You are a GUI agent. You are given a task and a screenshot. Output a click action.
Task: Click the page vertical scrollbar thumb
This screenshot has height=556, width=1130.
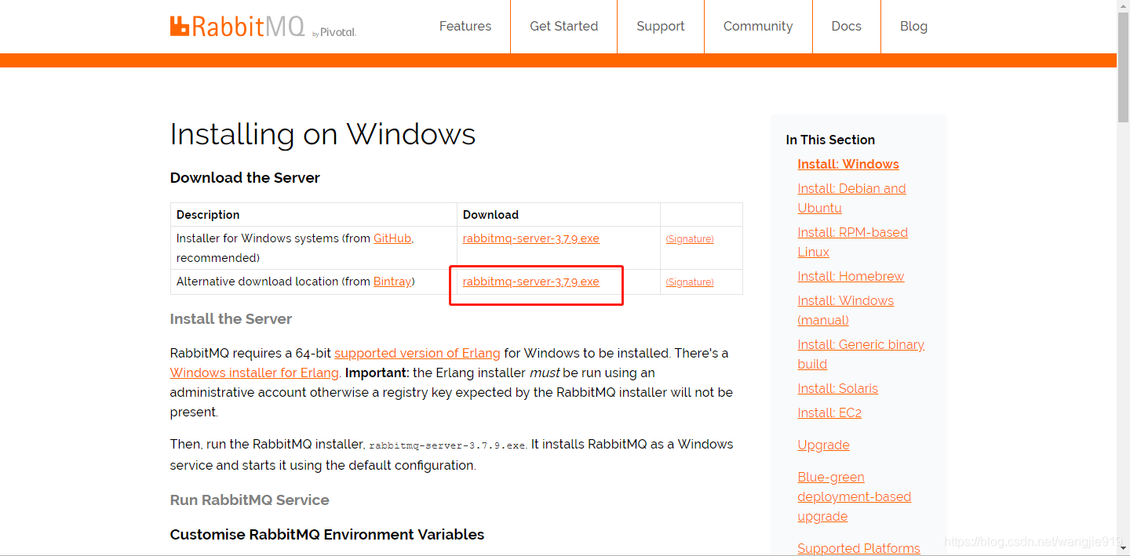pos(1123,67)
